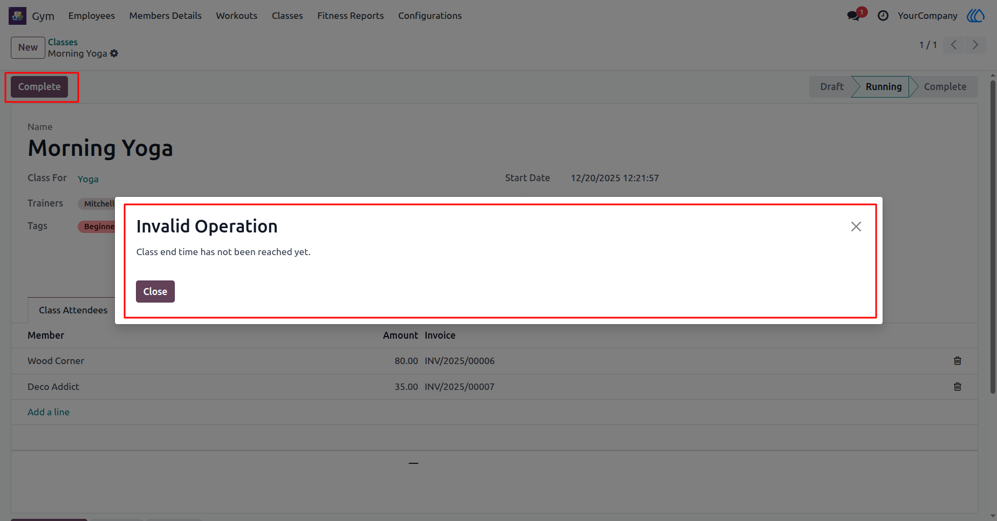This screenshot has width=997, height=521.
Task: Select the Complete status stage
Action: pos(945,87)
